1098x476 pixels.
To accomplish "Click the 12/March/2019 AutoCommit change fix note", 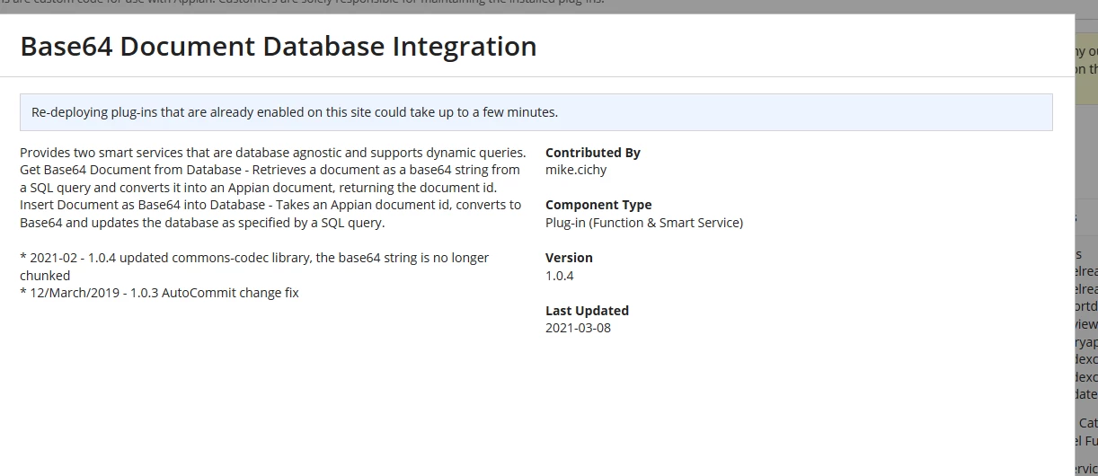I will pos(159,293).
